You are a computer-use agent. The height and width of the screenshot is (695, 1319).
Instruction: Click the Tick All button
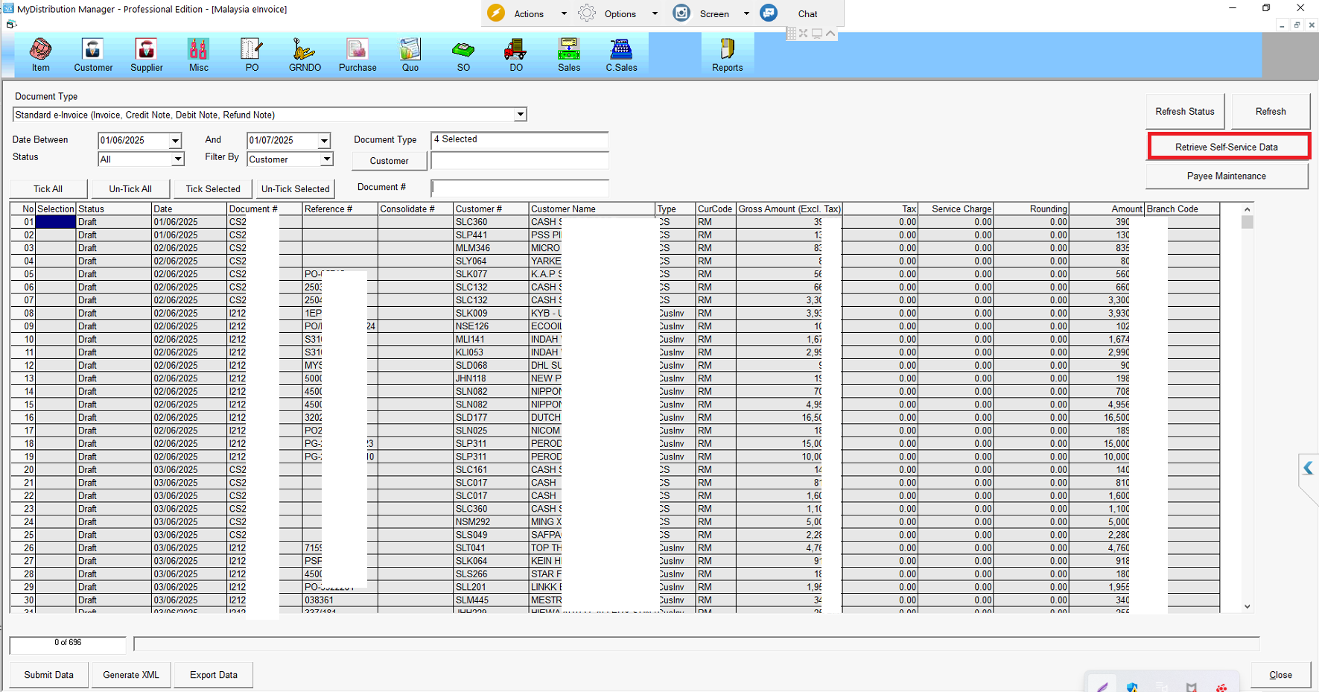pyautogui.click(x=48, y=189)
